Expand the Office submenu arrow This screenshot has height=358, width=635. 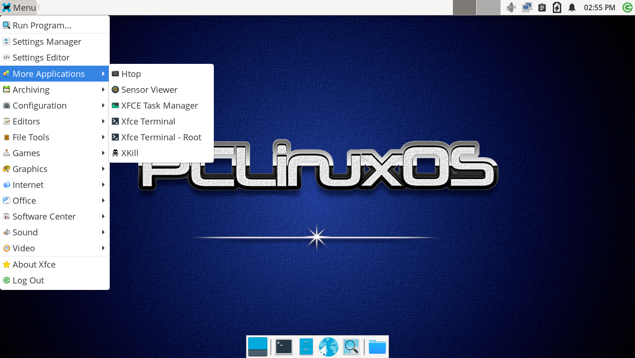pos(103,200)
